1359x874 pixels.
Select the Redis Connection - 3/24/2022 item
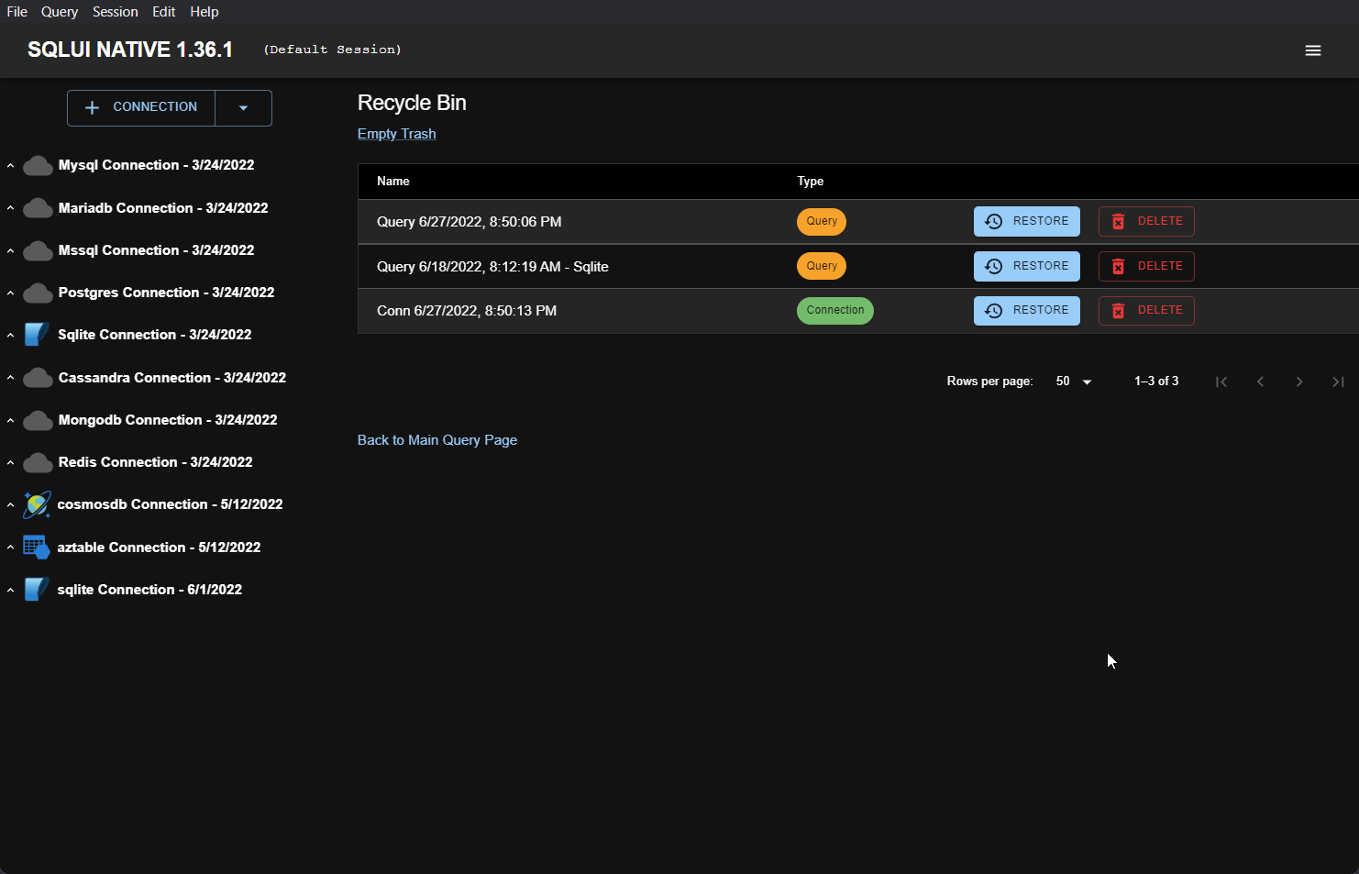coord(155,462)
